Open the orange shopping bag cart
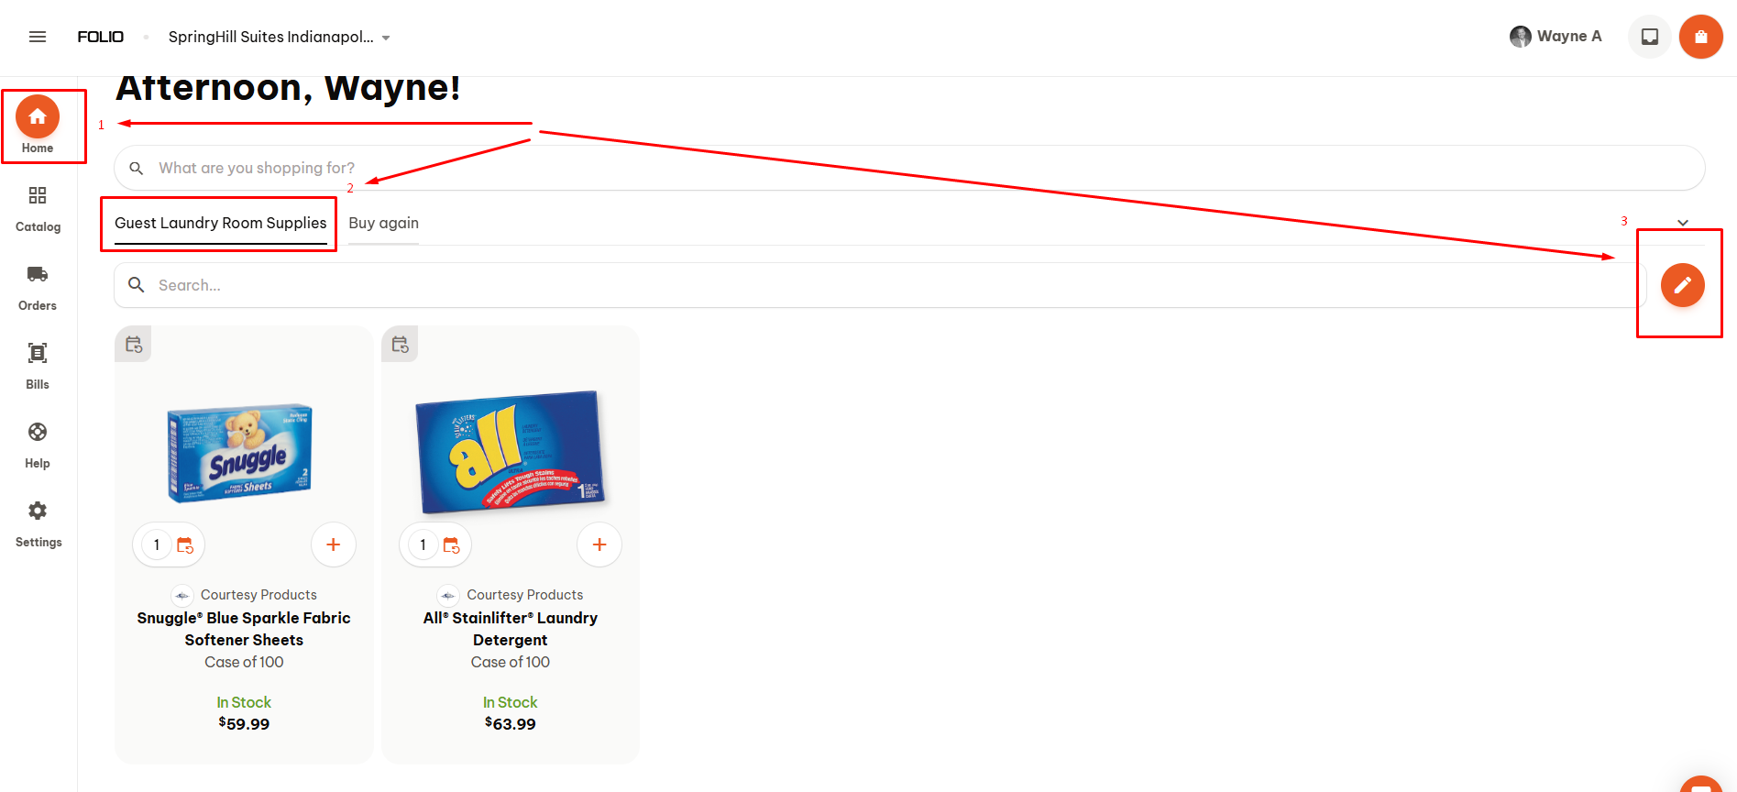This screenshot has width=1737, height=792. point(1700,37)
